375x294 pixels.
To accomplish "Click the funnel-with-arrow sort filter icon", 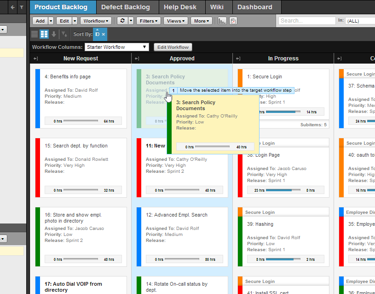I will click(x=64, y=34).
